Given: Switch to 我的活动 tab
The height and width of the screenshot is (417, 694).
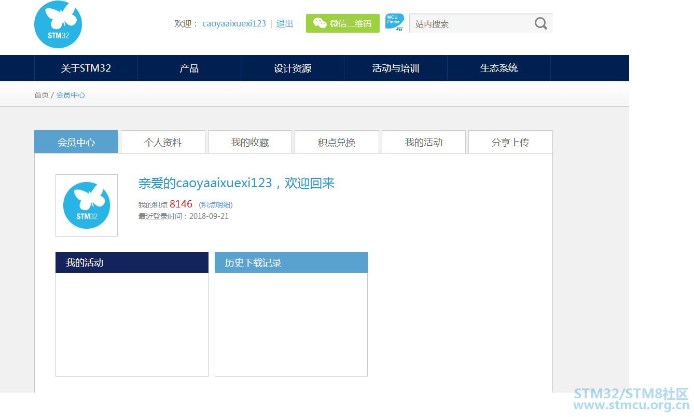Looking at the screenshot, I should [424, 142].
